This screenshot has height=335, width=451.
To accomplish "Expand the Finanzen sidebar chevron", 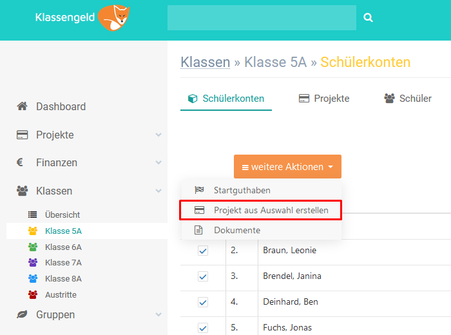I will [x=158, y=162].
